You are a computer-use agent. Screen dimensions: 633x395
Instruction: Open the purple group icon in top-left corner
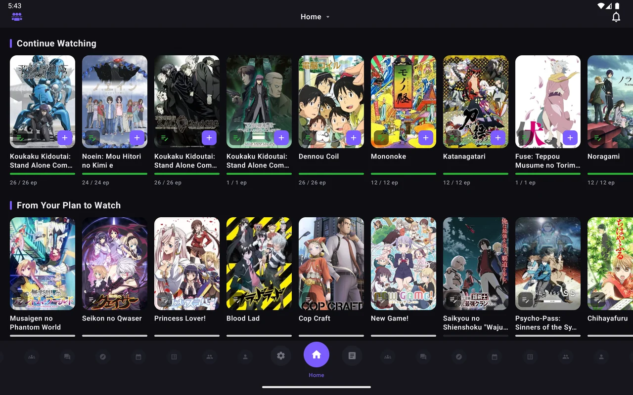(x=17, y=17)
